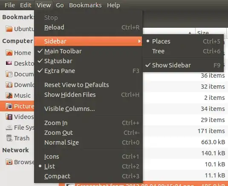Expand the Sidebar submenu arrow
228x186 pixels.
pyautogui.click(x=139, y=41)
